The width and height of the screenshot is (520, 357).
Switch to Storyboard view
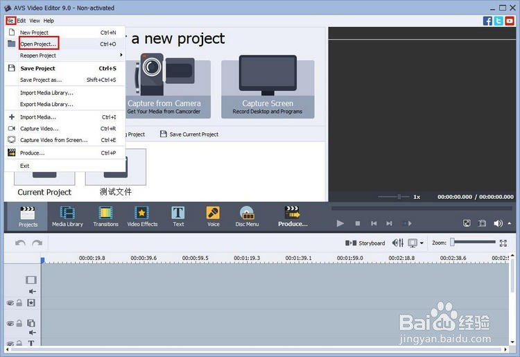click(x=365, y=243)
